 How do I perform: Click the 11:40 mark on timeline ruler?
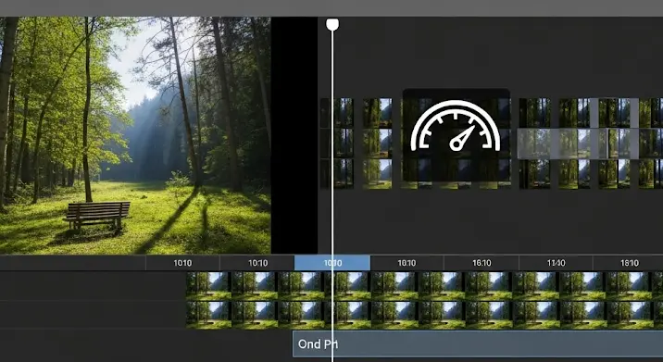(x=556, y=263)
